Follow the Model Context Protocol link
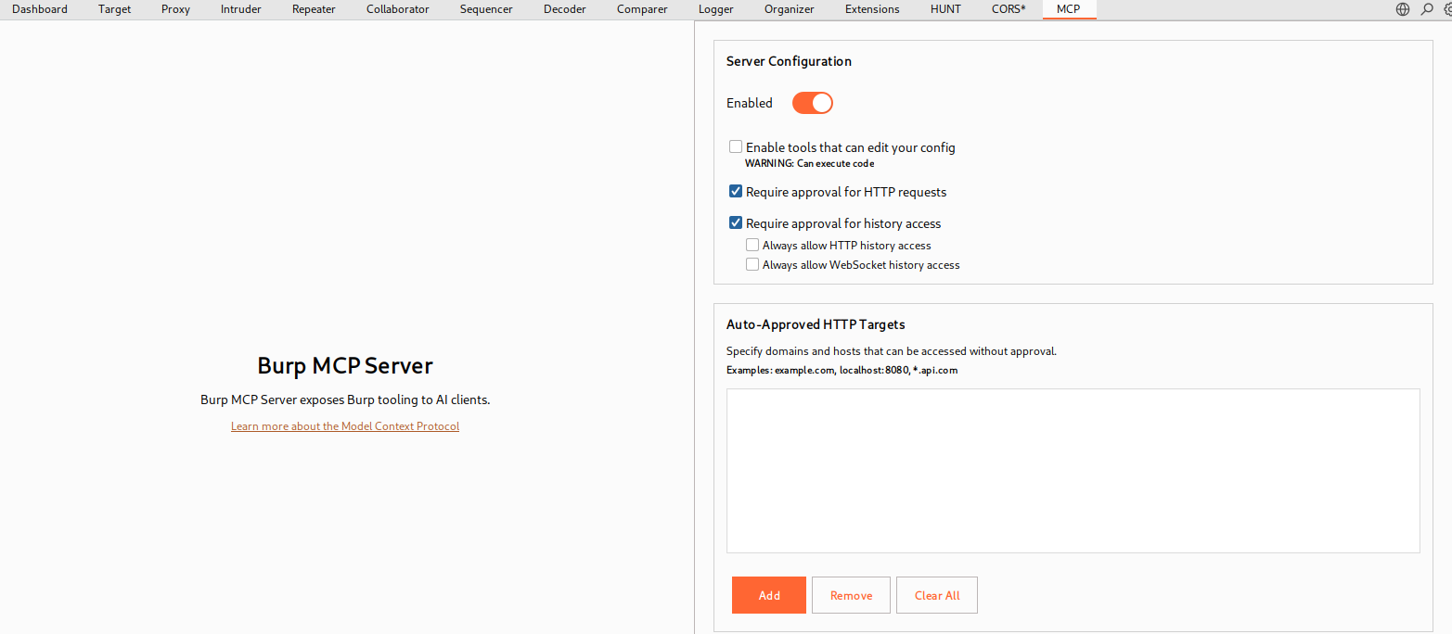Image resolution: width=1452 pixels, height=634 pixels. point(345,426)
